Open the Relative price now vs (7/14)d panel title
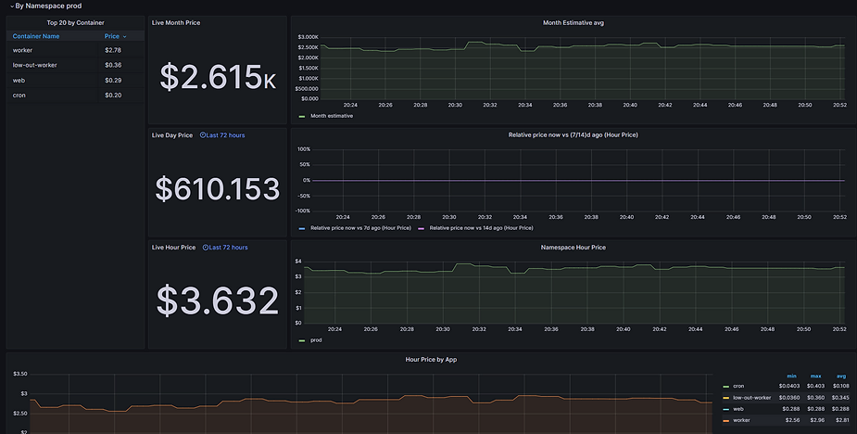Screen dimensions: 857x434 coord(573,135)
